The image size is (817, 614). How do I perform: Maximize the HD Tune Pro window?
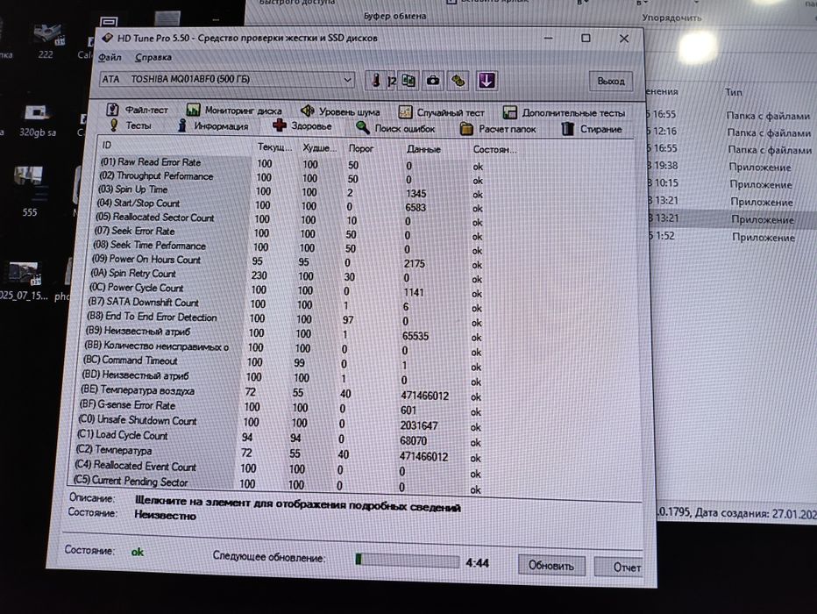tap(586, 38)
